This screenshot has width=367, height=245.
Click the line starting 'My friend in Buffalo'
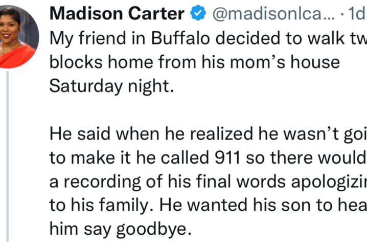209,38
